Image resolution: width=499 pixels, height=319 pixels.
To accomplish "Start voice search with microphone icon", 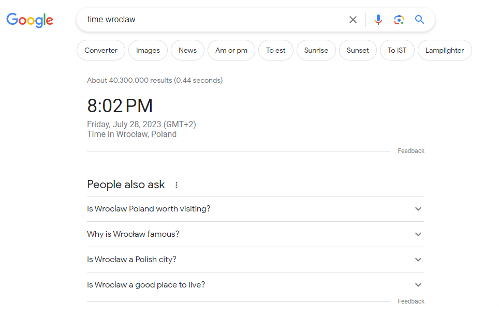I will tap(378, 20).
